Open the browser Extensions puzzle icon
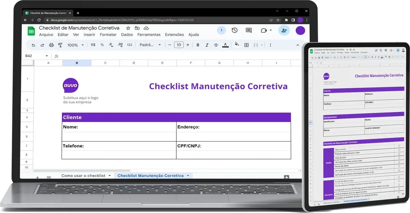This screenshot has width=410, height=213. (286, 20)
